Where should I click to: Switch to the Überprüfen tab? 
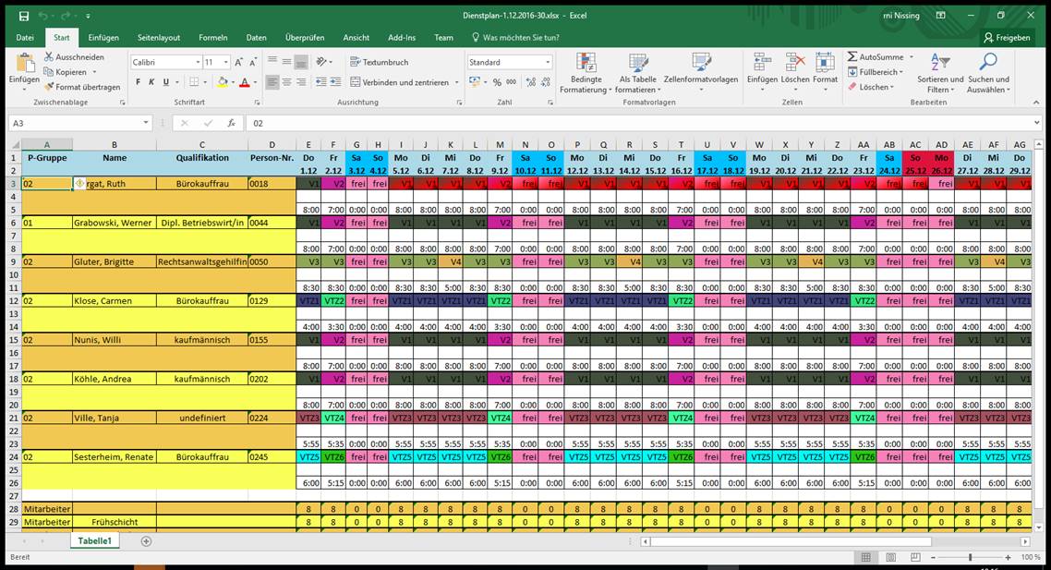[305, 38]
